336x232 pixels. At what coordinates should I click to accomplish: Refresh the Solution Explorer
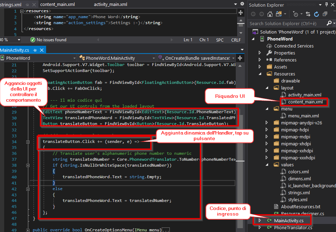[316, 14]
